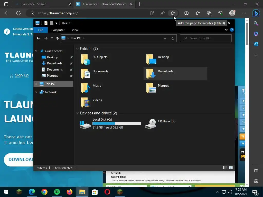Refresh the TLauncher page in Edge
Screen dimensions: 263x197
(18, 13)
